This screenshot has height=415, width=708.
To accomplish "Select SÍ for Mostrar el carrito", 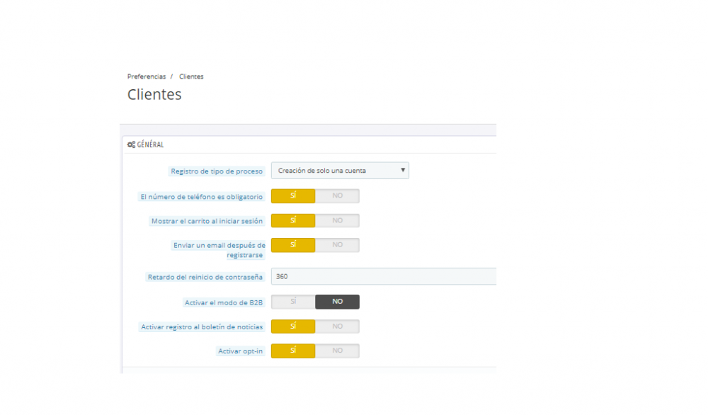I will coord(293,220).
